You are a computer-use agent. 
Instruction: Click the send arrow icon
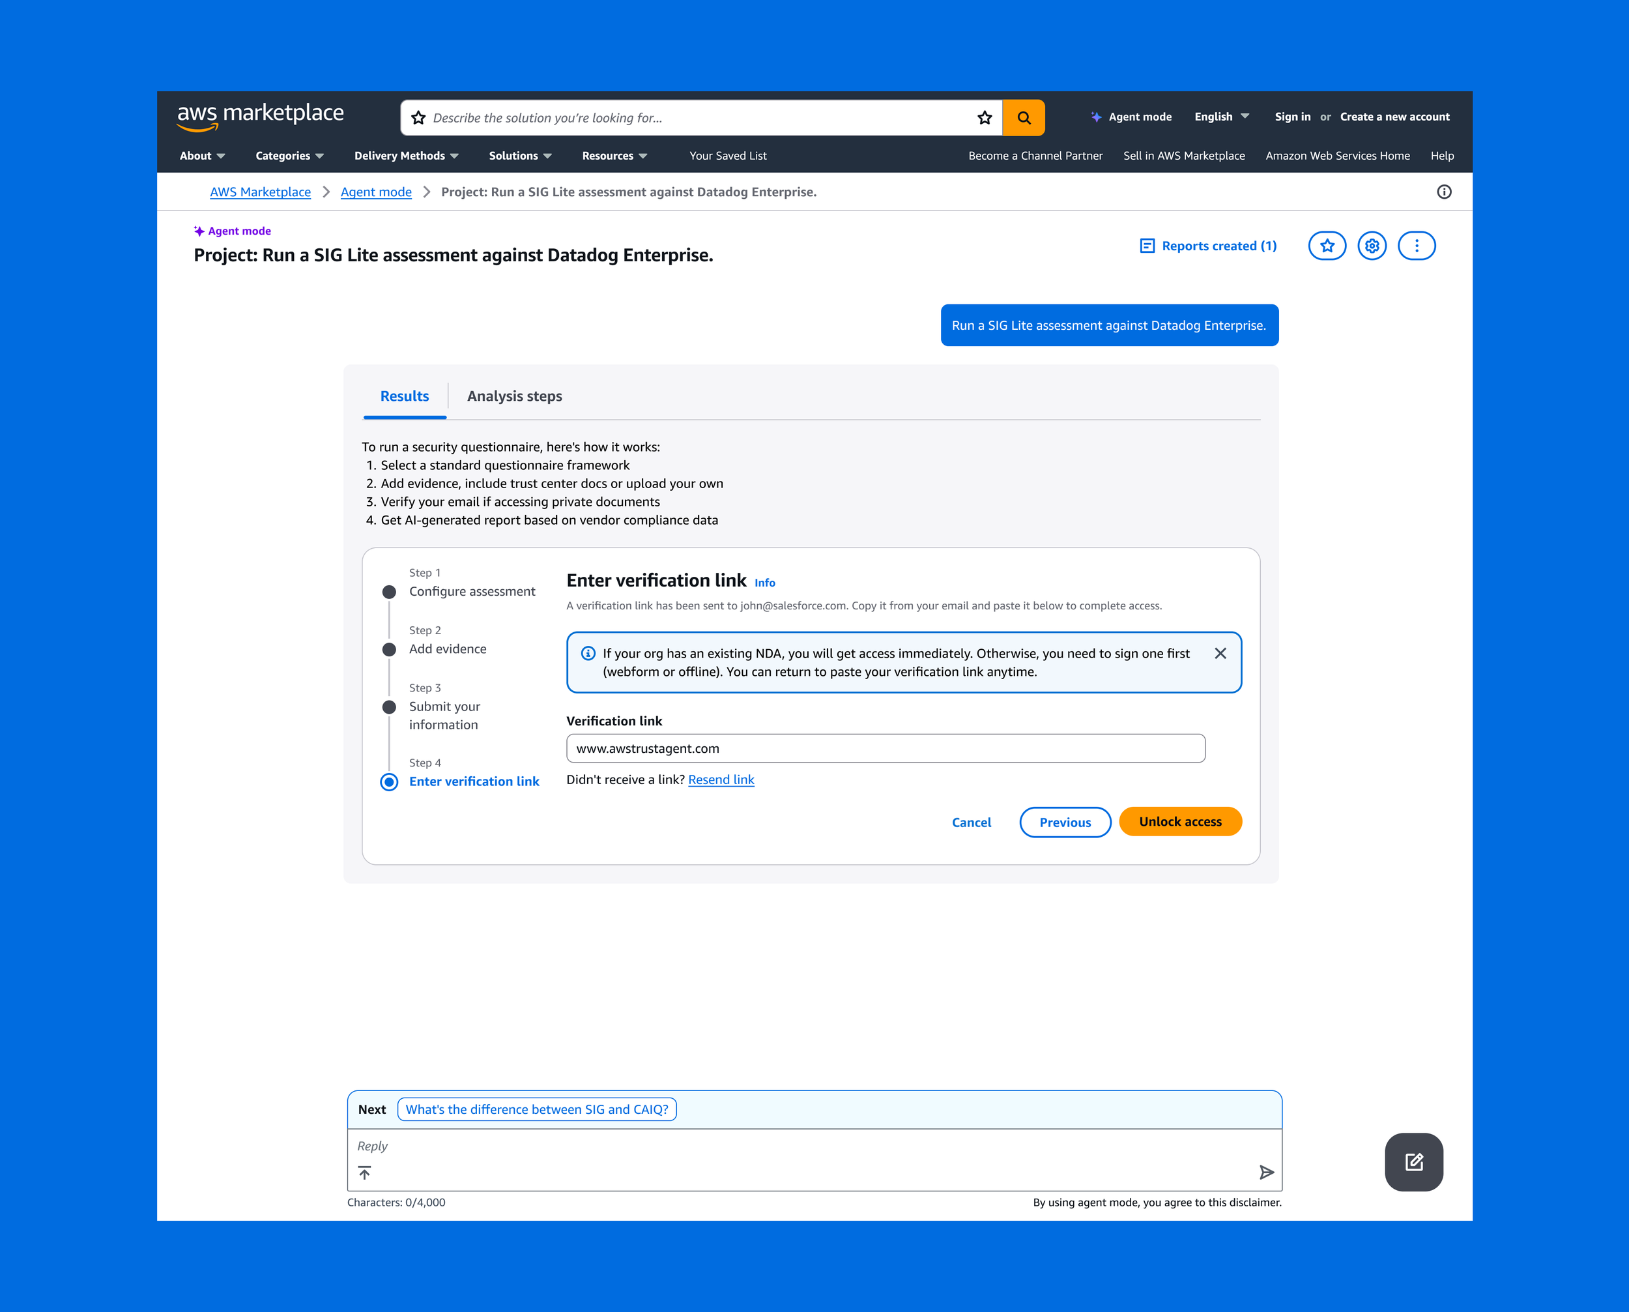[x=1266, y=1172]
